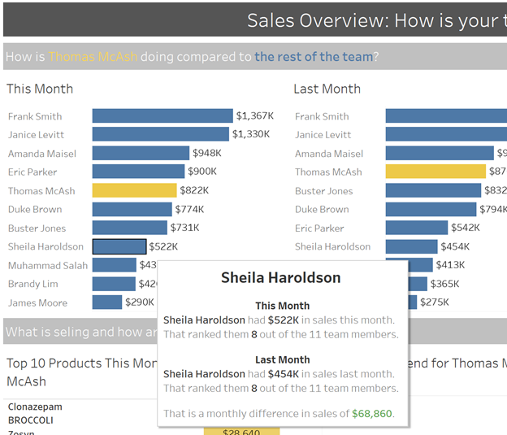The height and width of the screenshot is (435, 507).
Task: Click Eric Parker's $542K bar last month
Action: [417, 228]
